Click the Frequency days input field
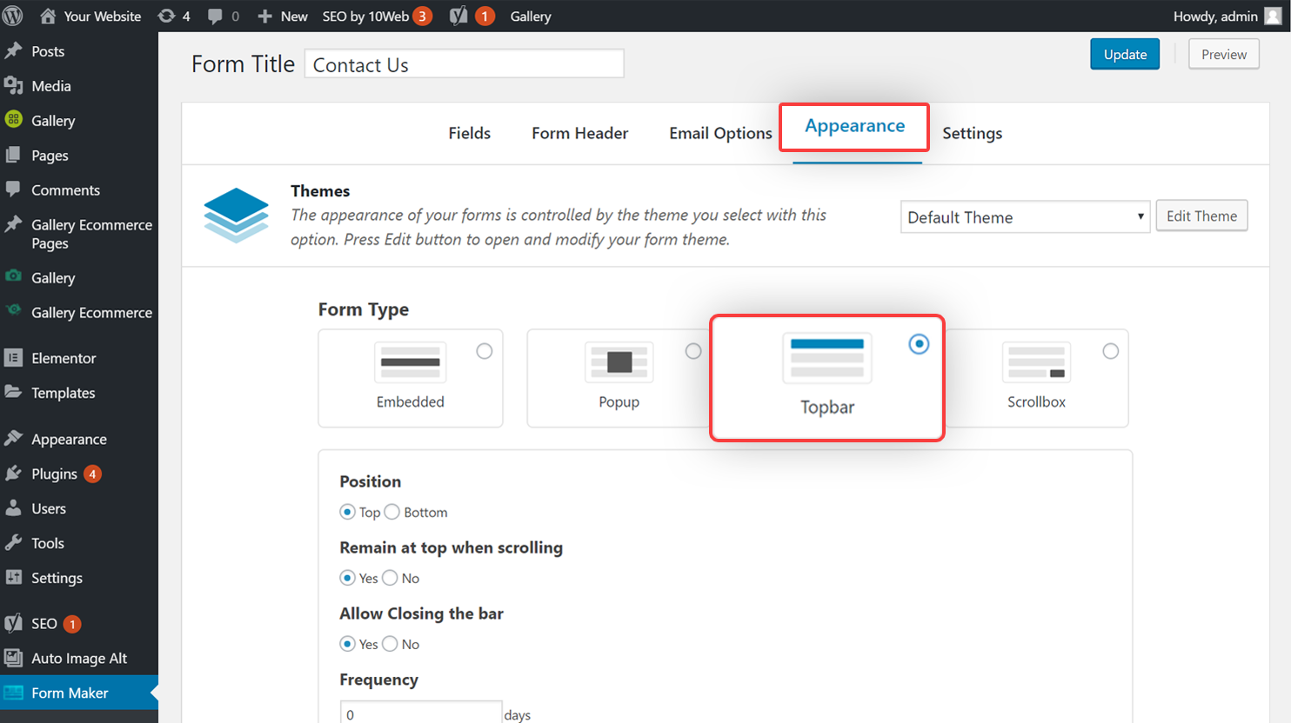This screenshot has width=1291, height=723. [421, 713]
